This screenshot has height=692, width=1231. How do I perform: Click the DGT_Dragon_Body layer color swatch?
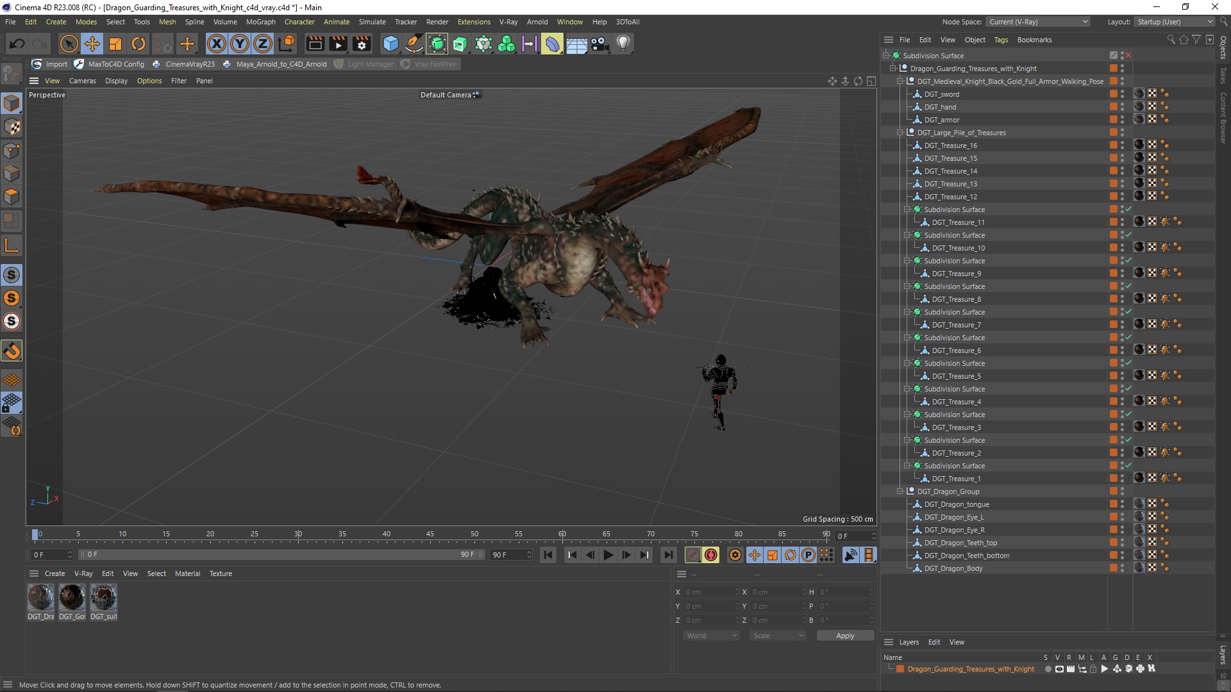coord(1114,568)
